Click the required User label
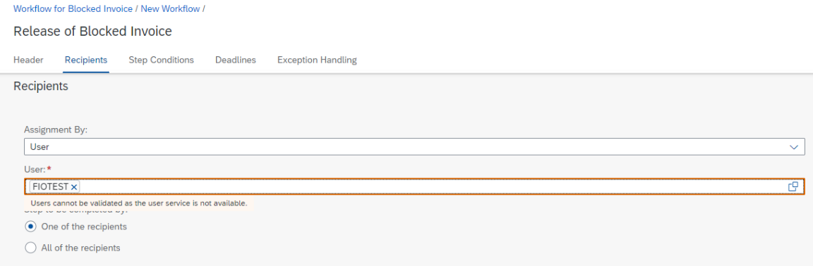The height and width of the screenshot is (266, 813). pos(37,169)
